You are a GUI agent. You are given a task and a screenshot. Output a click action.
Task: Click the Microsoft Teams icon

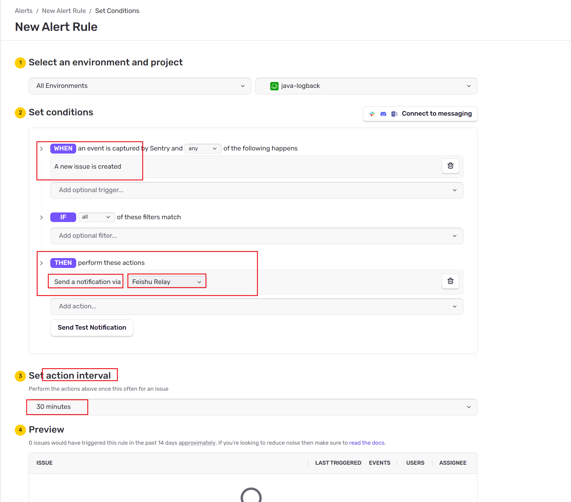click(394, 114)
